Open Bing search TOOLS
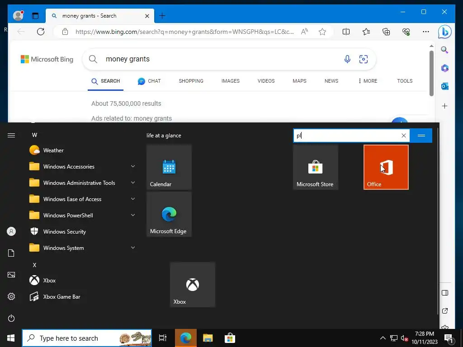The width and height of the screenshot is (463, 347). pos(405,81)
